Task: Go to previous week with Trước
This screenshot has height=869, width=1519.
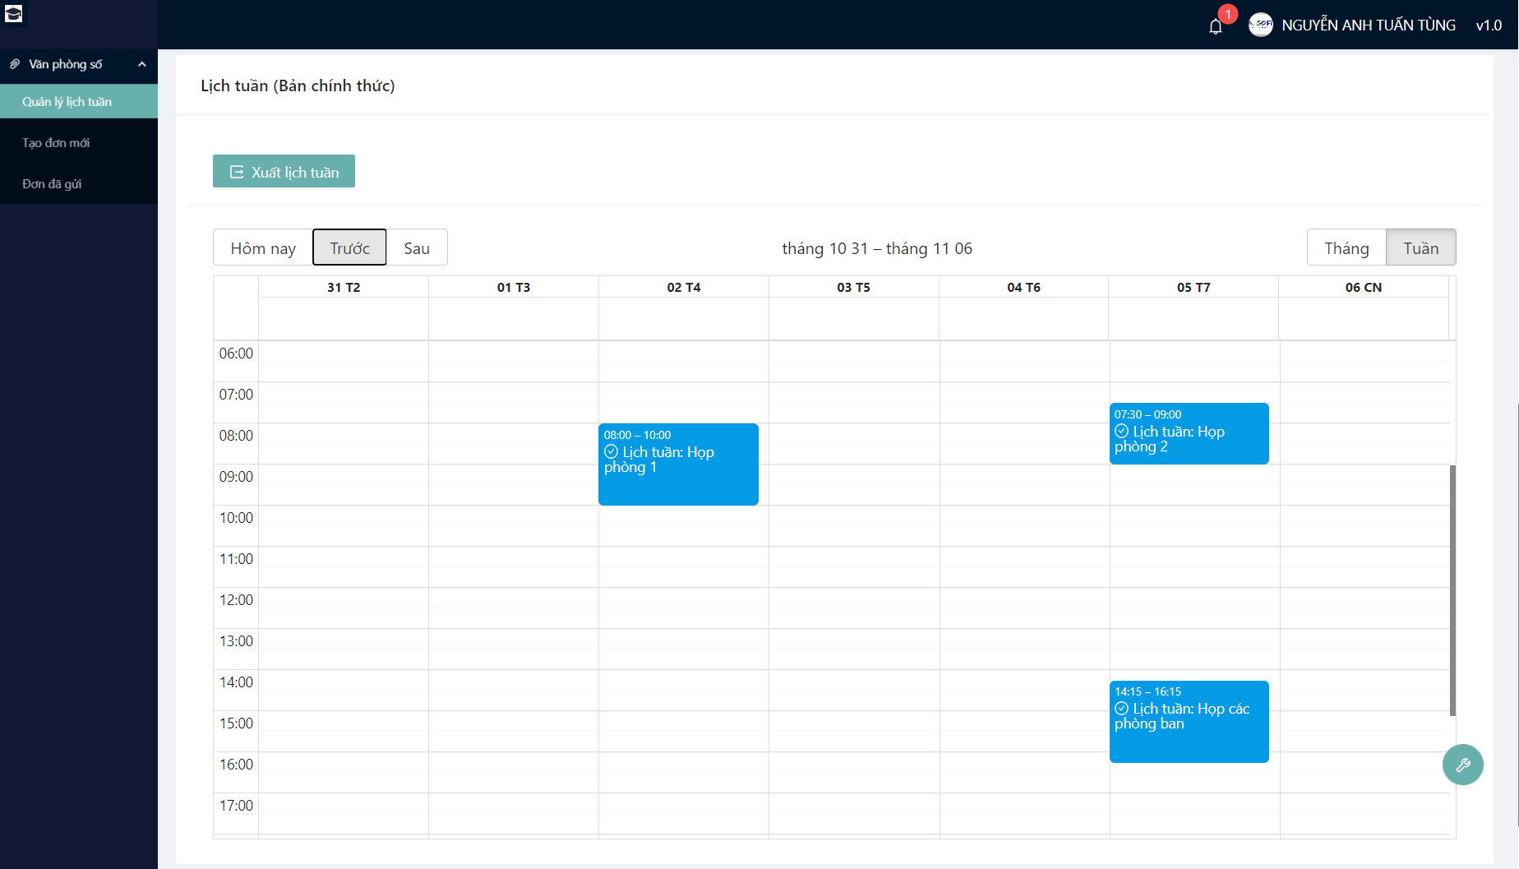Action: click(x=349, y=248)
